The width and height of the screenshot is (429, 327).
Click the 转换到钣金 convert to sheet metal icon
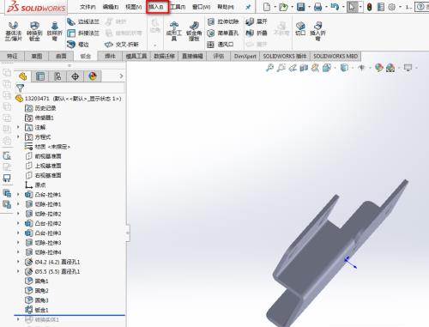pyautogui.click(x=34, y=32)
